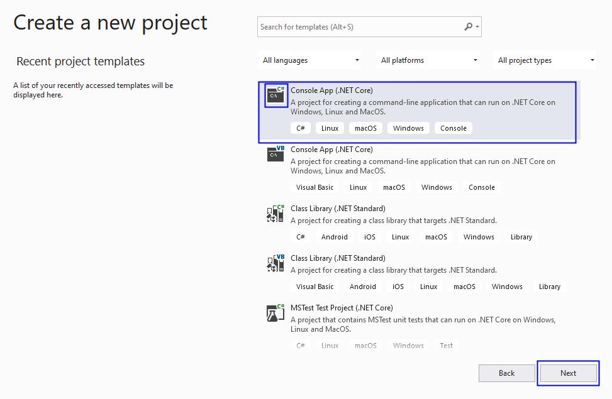Click the Linux tag on C# Console App

330,128
